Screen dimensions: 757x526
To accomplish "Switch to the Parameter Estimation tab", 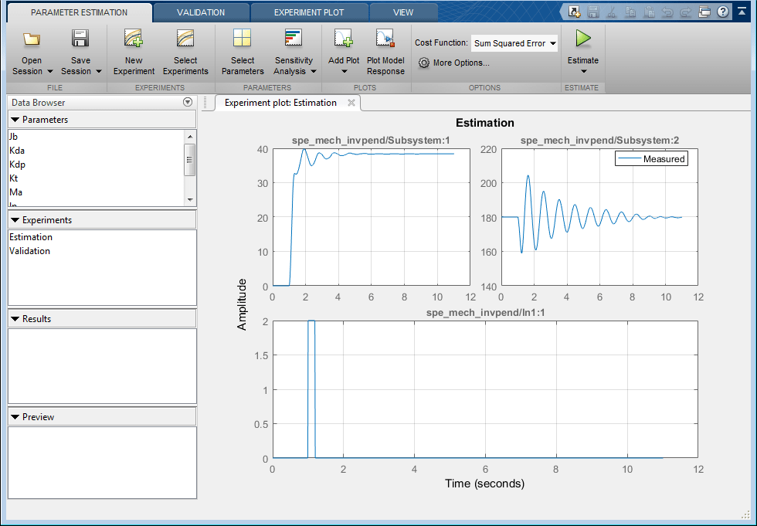I will coord(79,12).
